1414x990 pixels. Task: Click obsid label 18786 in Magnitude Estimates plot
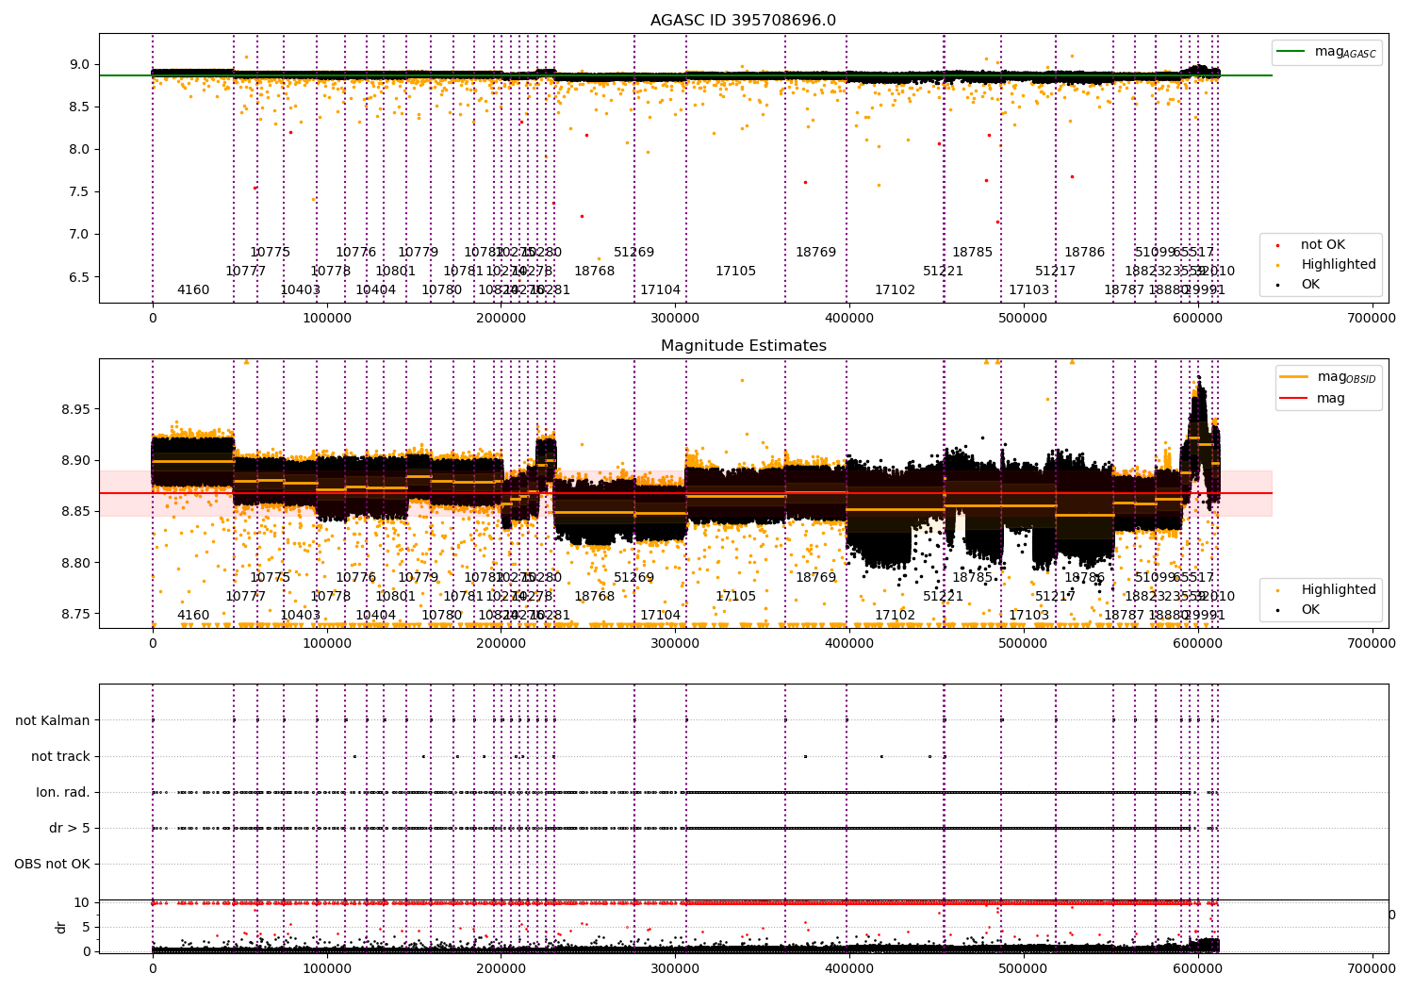pos(1084,577)
